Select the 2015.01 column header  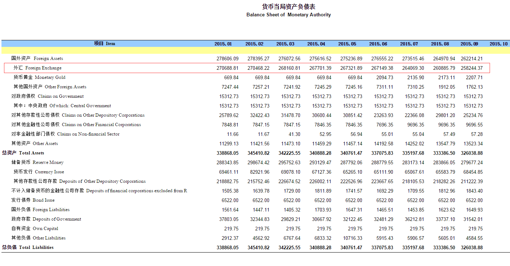click(x=223, y=44)
